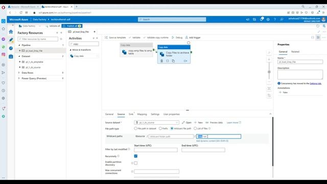Click the Wildcard folder path field
Viewport: 327px width, 184px height.
tap(171, 136)
